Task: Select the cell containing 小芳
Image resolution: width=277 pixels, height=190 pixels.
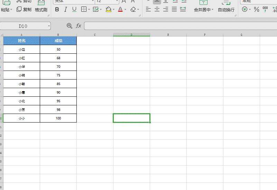Action: pyautogui.click(x=21, y=110)
